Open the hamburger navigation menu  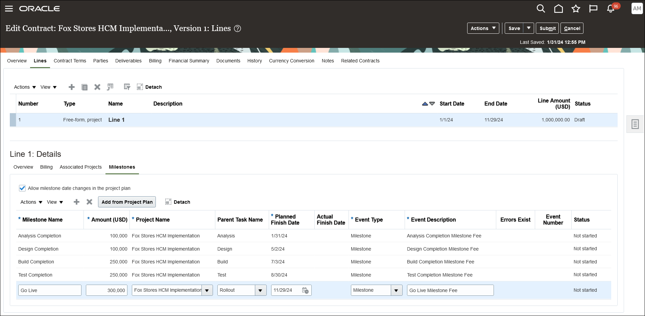pos(9,9)
